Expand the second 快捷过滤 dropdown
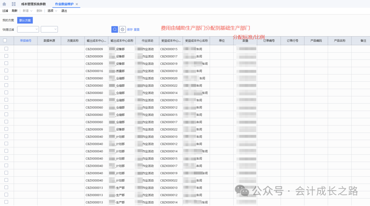Viewport: 370px width, 206px height. click(x=49, y=29)
